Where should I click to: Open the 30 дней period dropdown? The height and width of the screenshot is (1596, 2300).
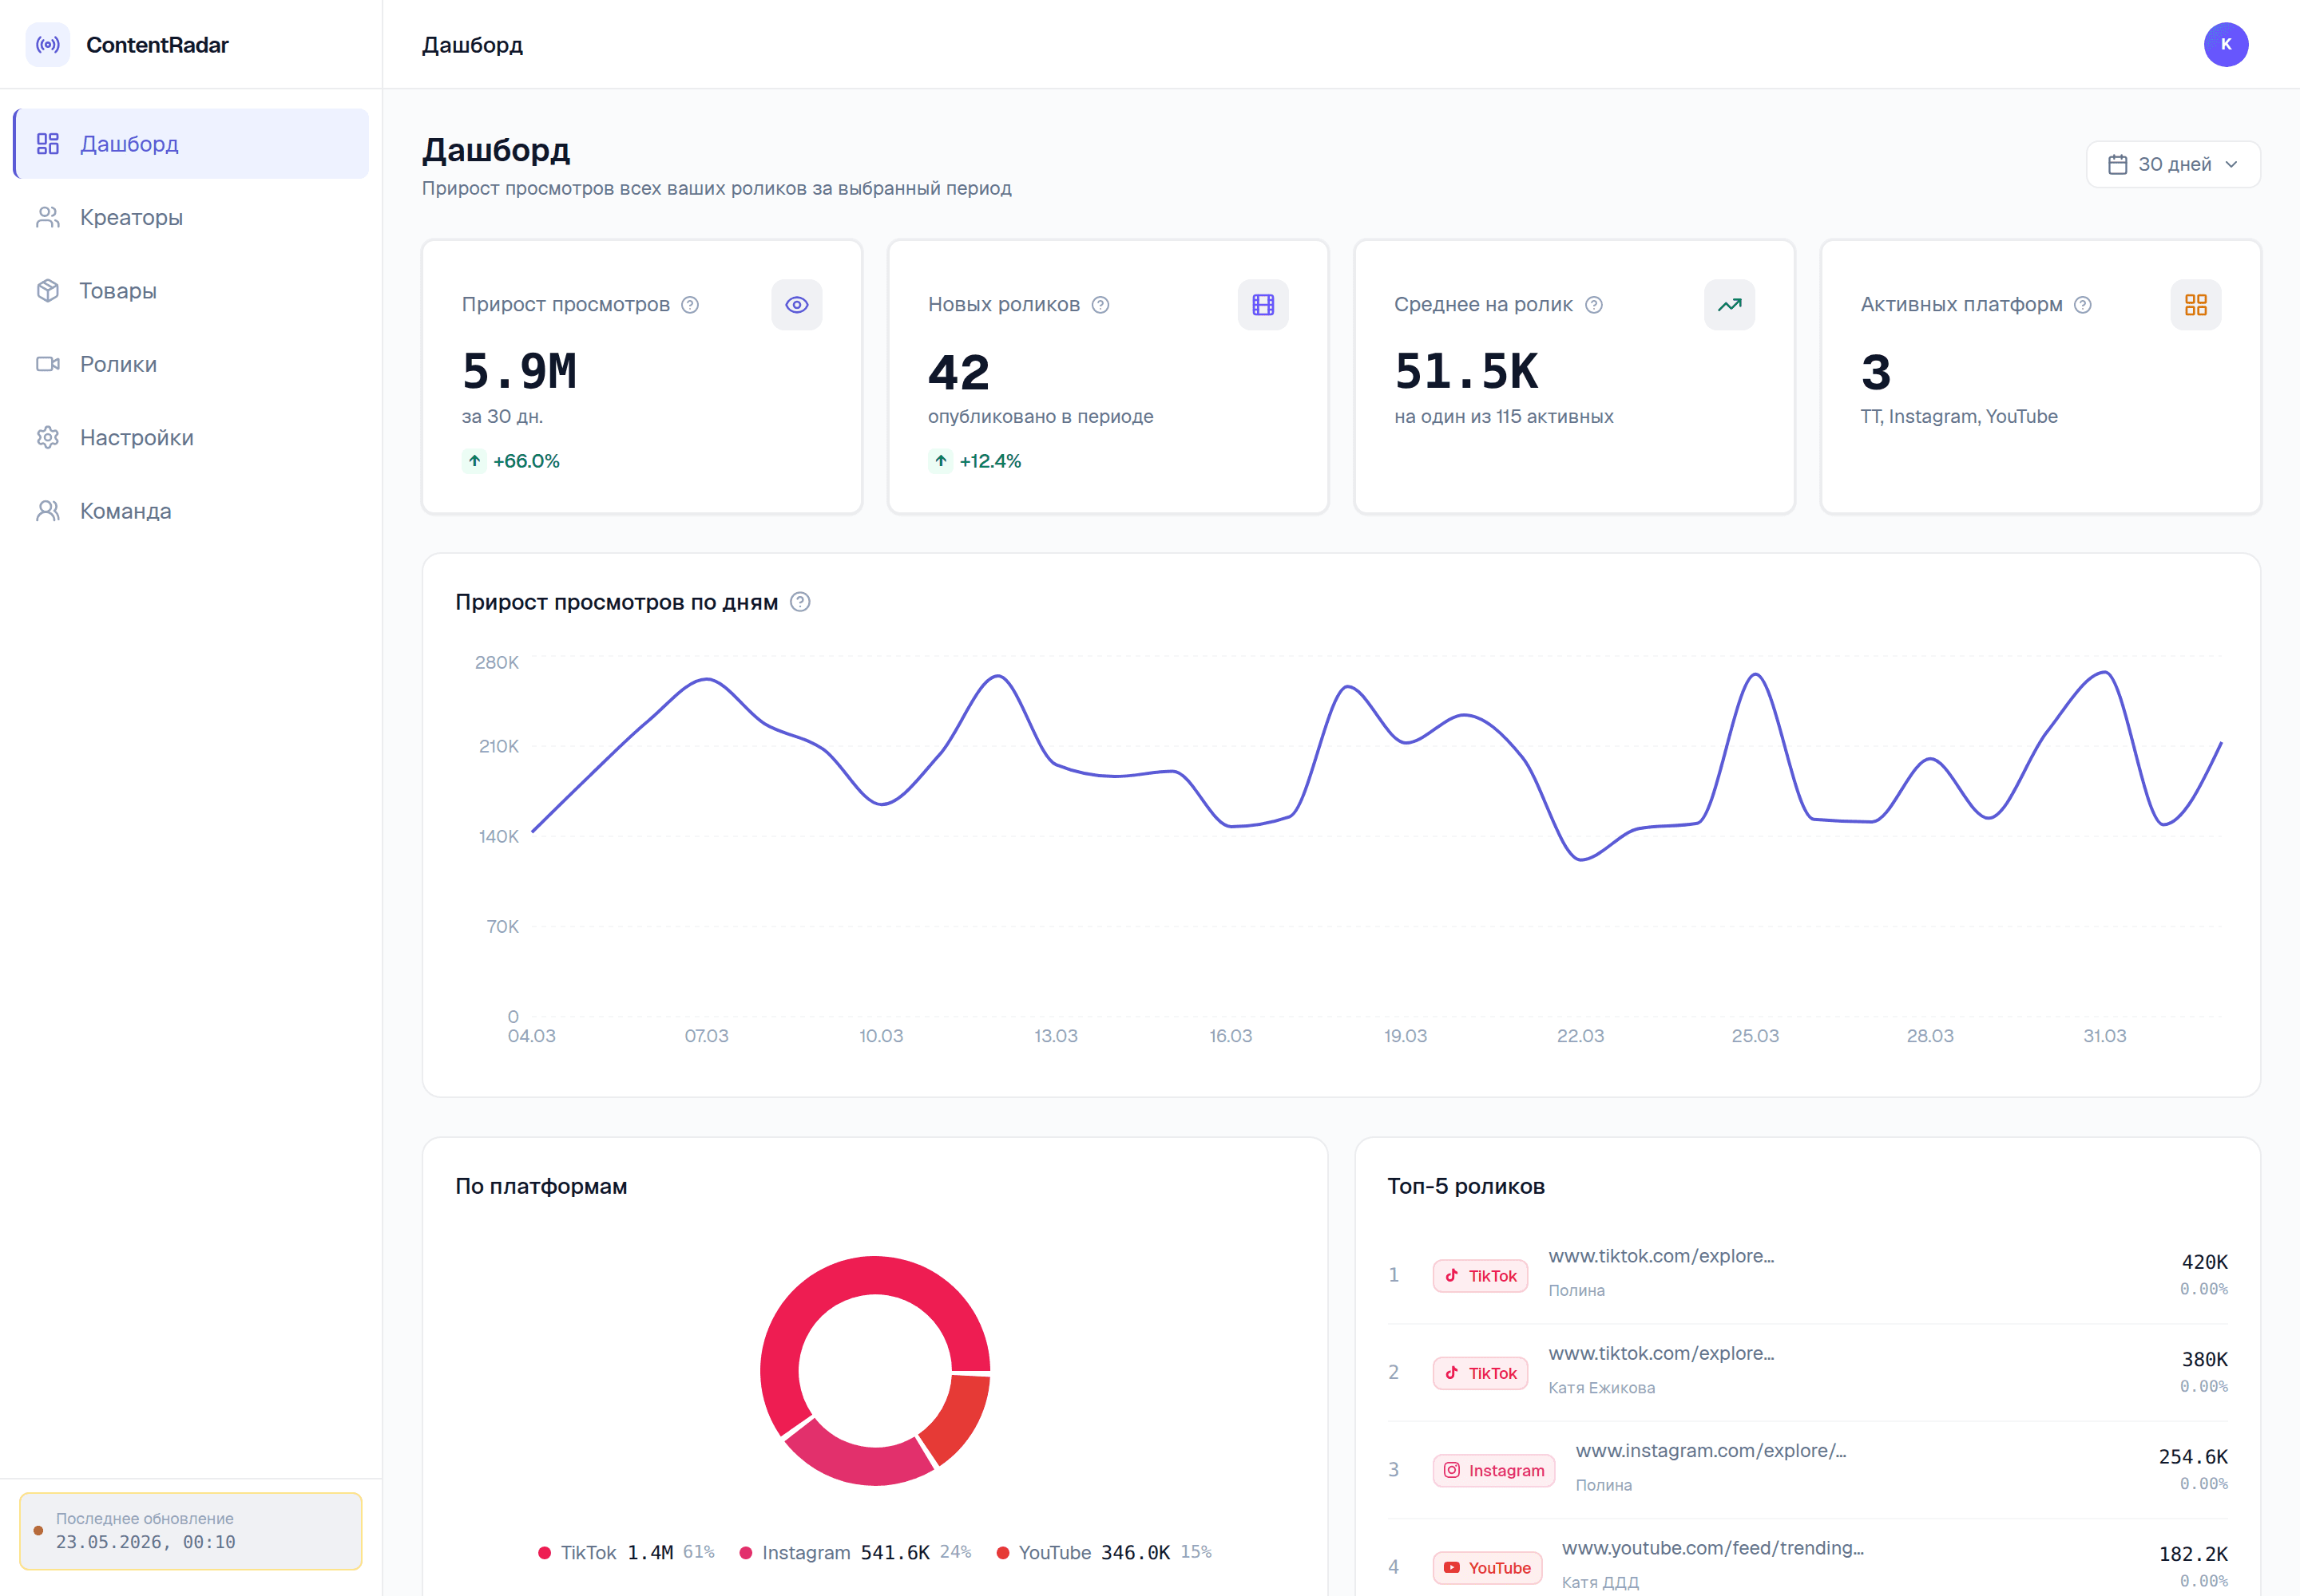tap(2173, 164)
